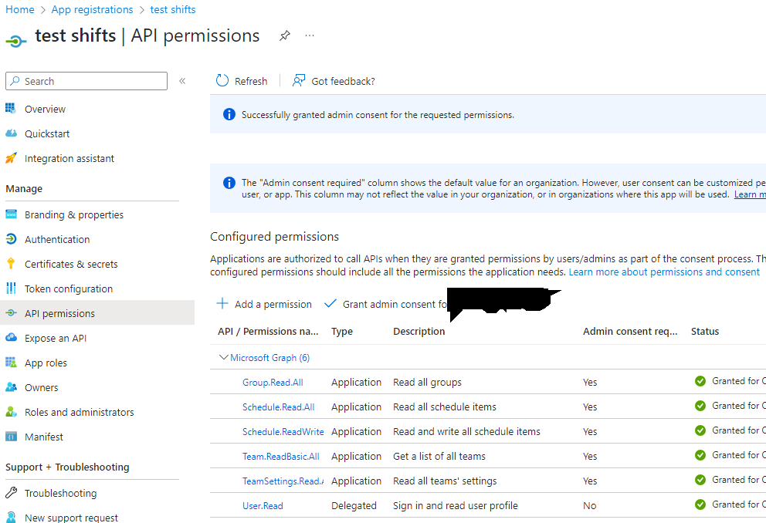Image resolution: width=766 pixels, height=523 pixels.
Task: Click the Got feedback icon
Action: (x=299, y=81)
